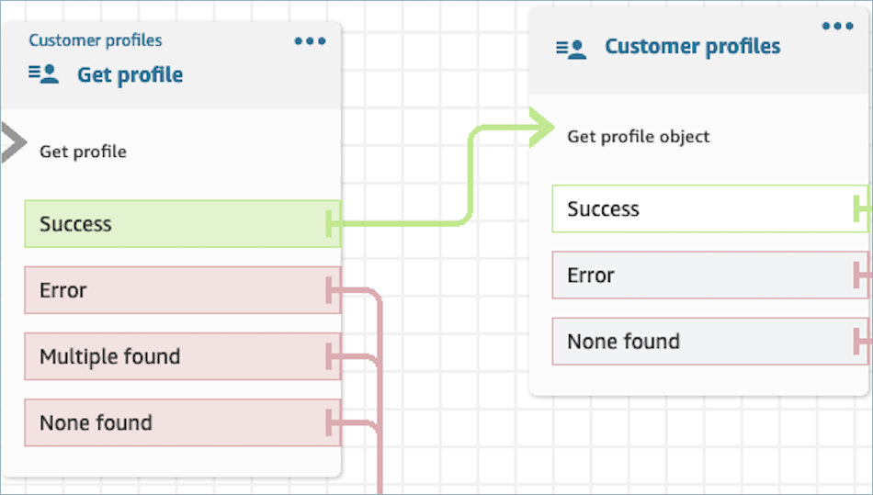Viewport: 873px width, 495px height.
Task: Click the Get profile block title
Action: pyautogui.click(x=130, y=75)
